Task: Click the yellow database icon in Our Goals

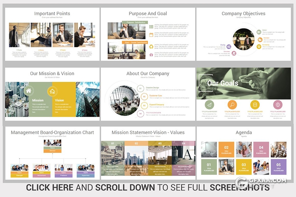Action: coord(255,105)
